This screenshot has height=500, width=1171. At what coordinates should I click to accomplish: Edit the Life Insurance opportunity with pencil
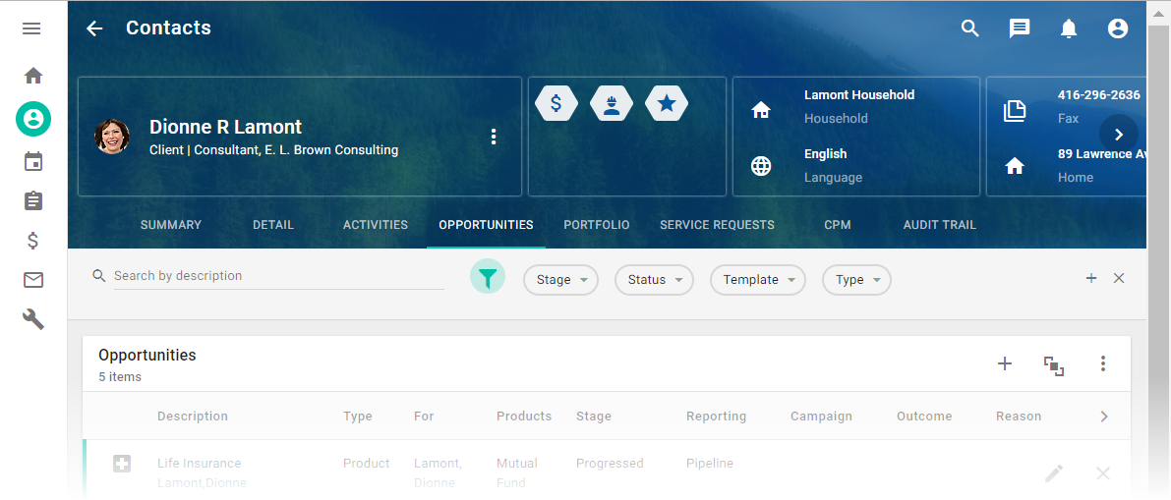(1054, 473)
